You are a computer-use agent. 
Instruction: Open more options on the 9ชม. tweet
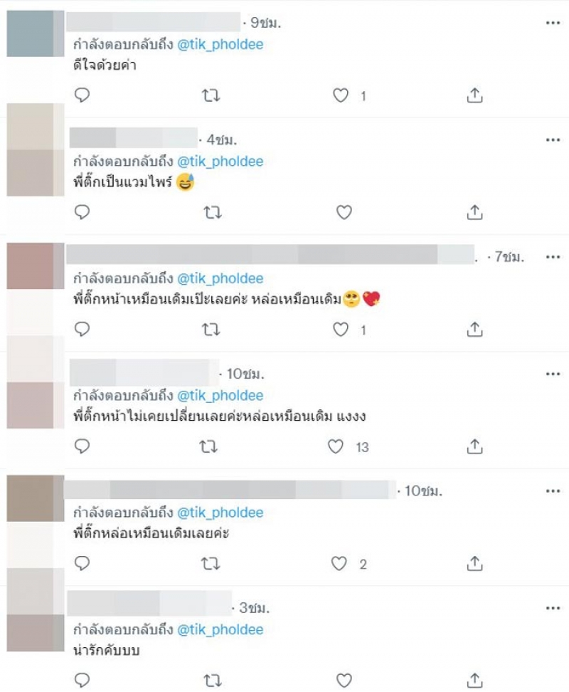[x=553, y=23]
